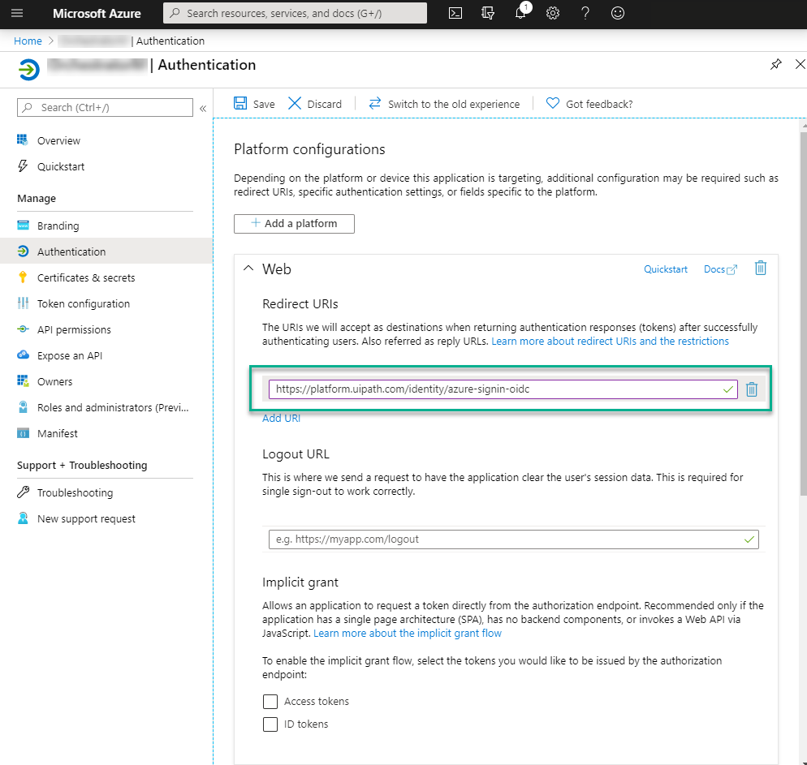Enable Access tokens for implicit grant

coord(270,701)
